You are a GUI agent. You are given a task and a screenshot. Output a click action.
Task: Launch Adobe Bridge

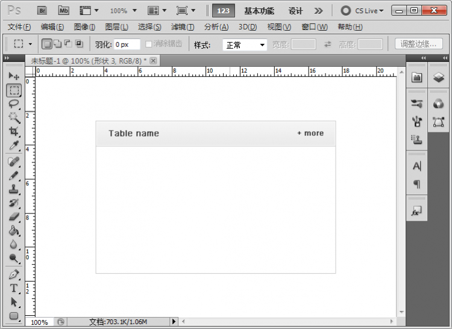click(42, 11)
